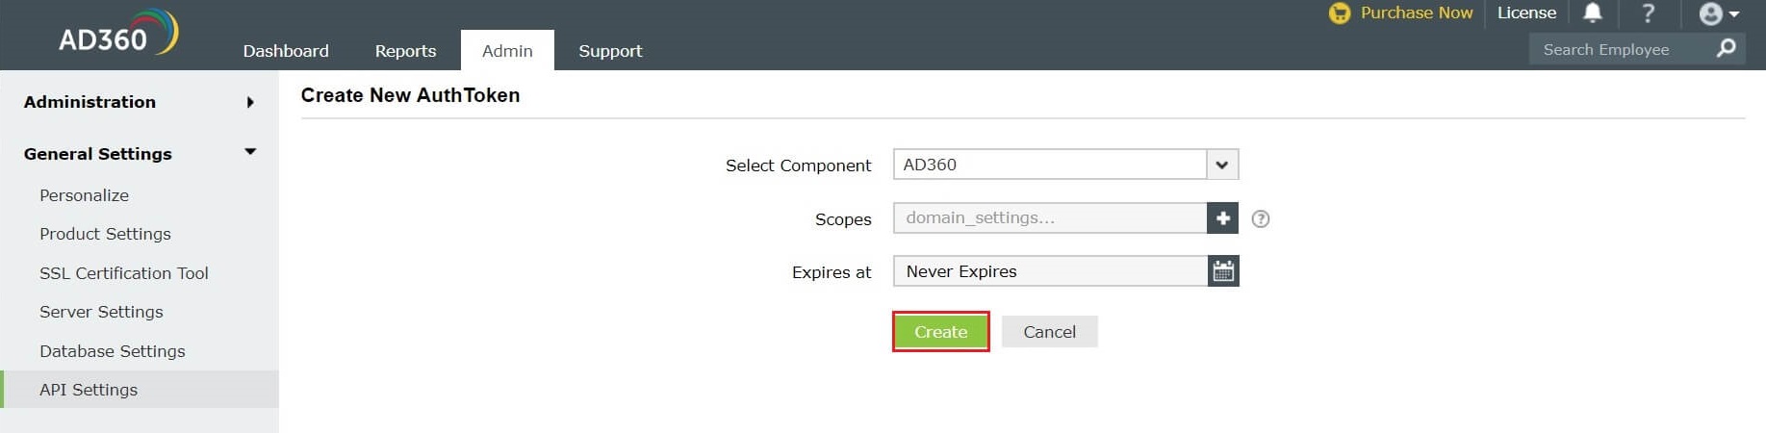Open the License link

point(1526,13)
